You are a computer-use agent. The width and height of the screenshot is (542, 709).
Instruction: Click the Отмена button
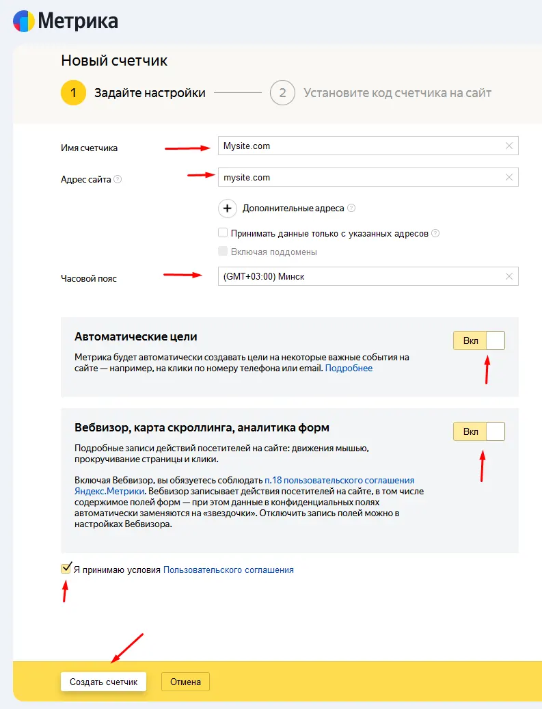[x=185, y=682]
